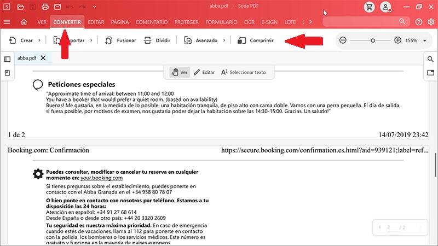Go to the PROTEGER tab
Image resolution: width=438 pixels, height=246 pixels.
(x=186, y=22)
